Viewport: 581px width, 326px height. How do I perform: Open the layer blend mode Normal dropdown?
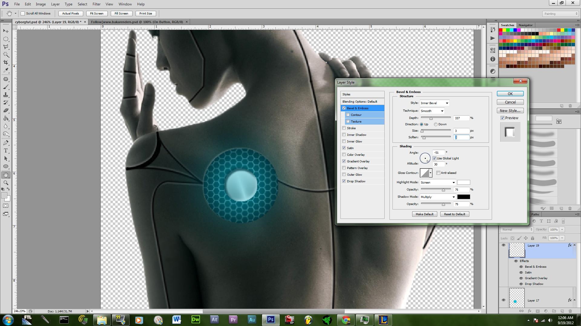pos(517,230)
